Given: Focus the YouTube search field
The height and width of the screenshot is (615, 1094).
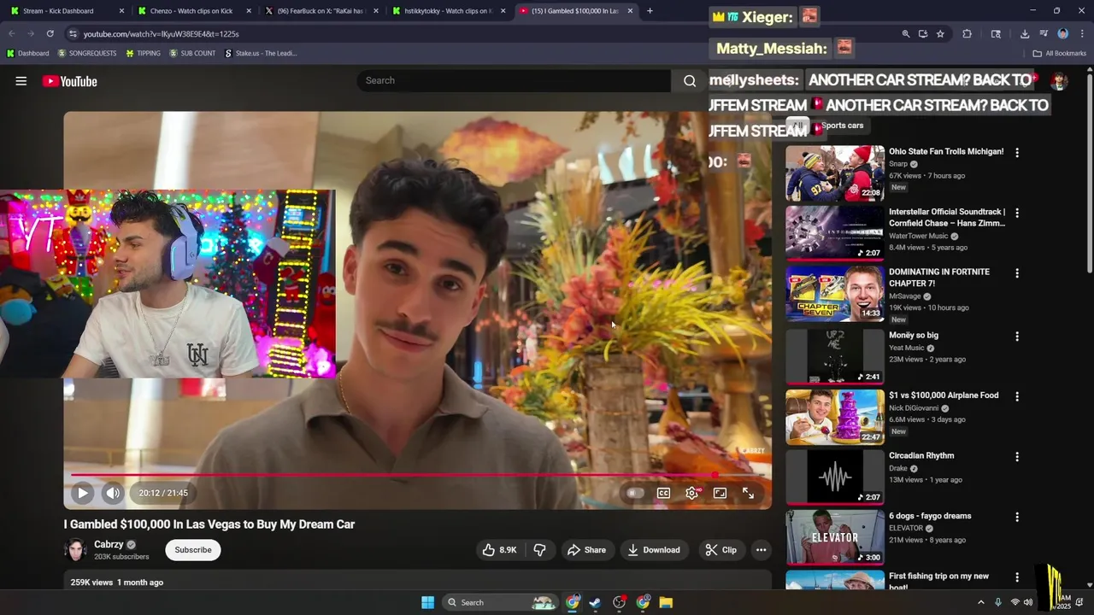Looking at the screenshot, I should tap(514, 80).
